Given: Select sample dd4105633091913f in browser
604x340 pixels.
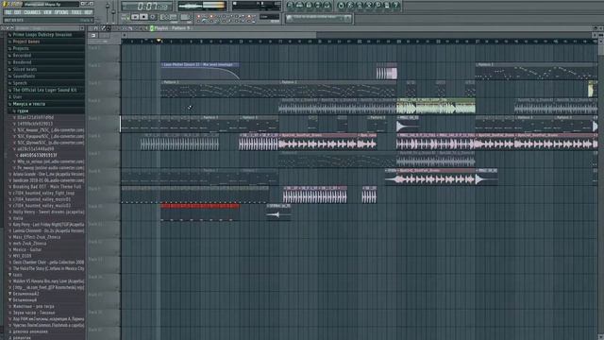Looking at the screenshot, I should click(x=38, y=155).
